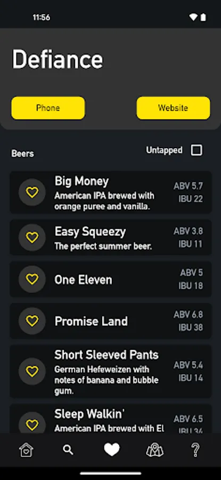Open help via the question mark icon
Image resolution: width=221 pixels, height=480 pixels.
point(195,450)
